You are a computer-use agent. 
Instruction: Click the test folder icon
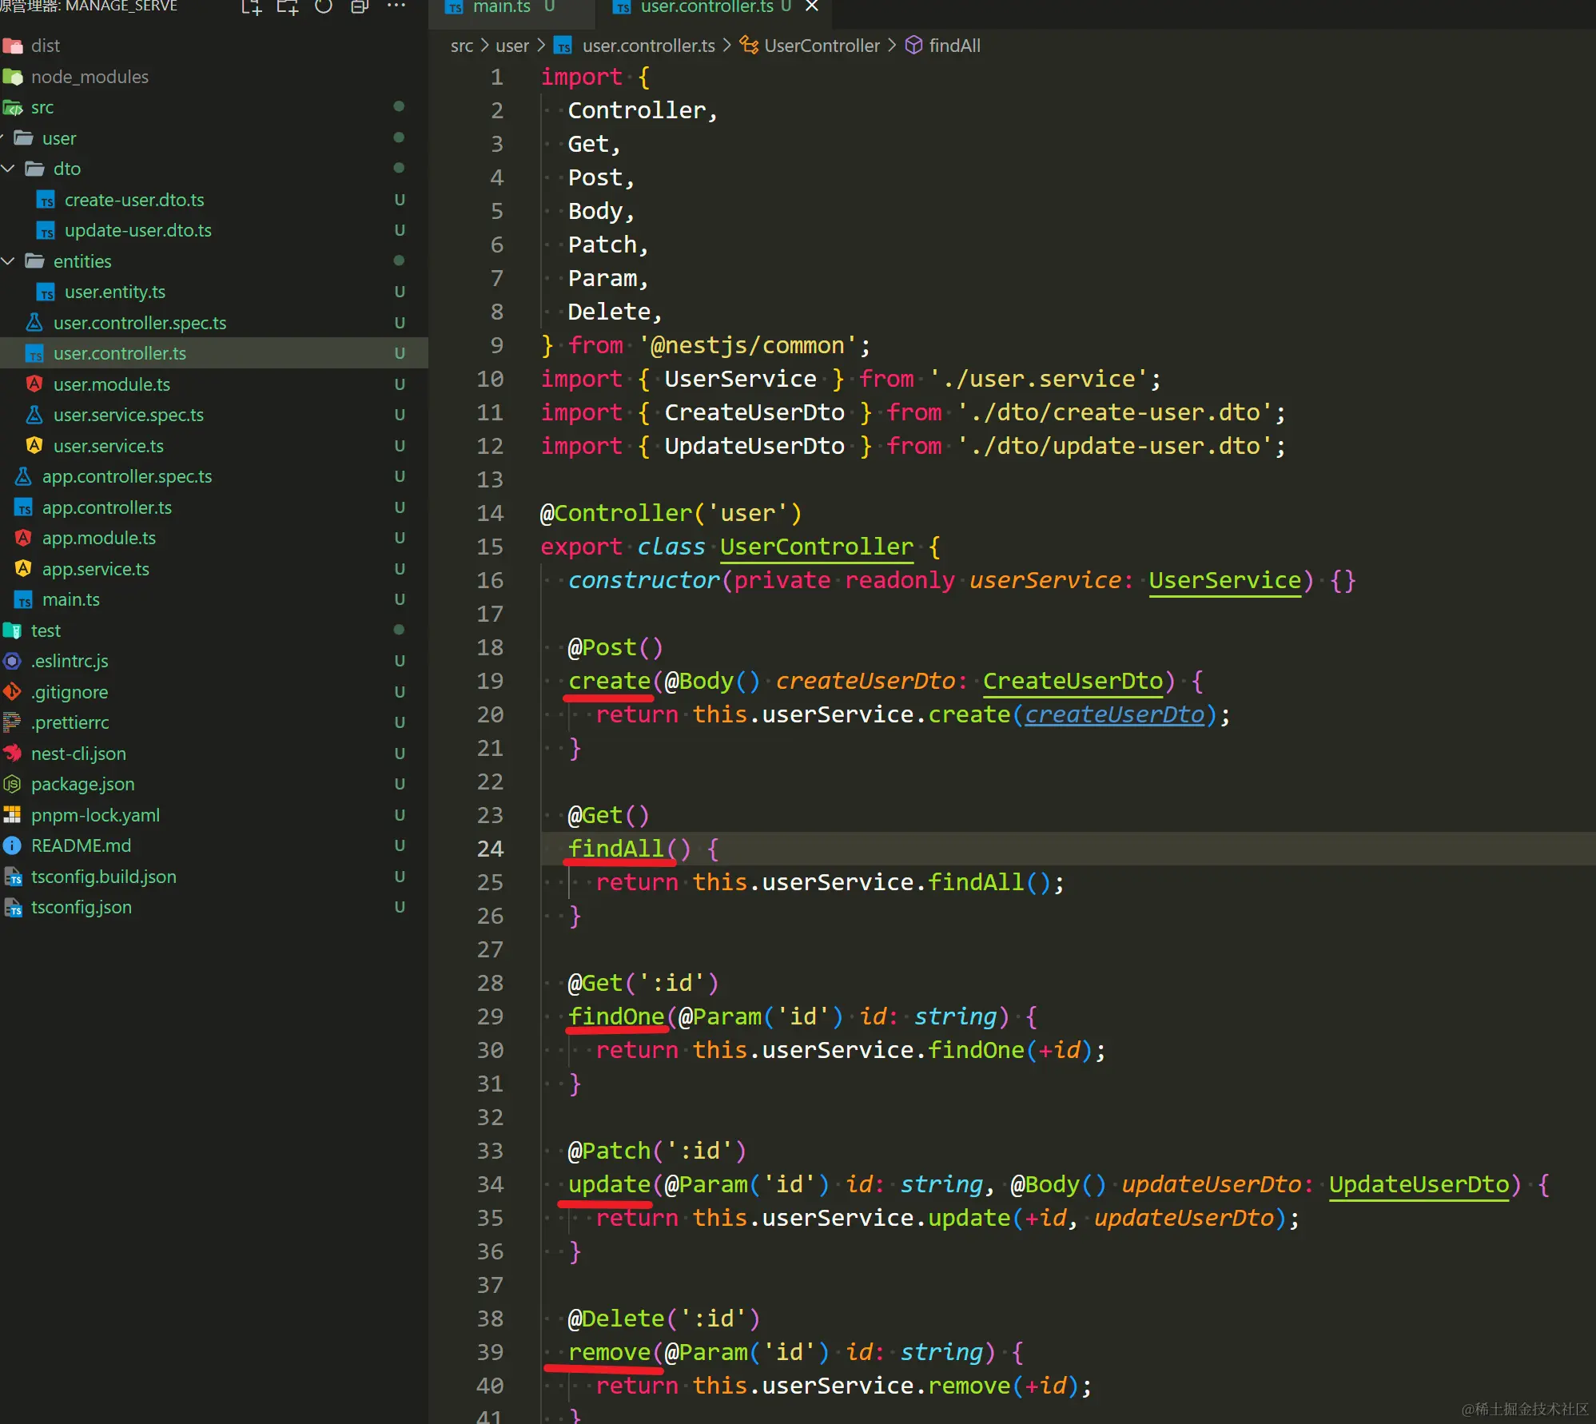pos(13,630)
